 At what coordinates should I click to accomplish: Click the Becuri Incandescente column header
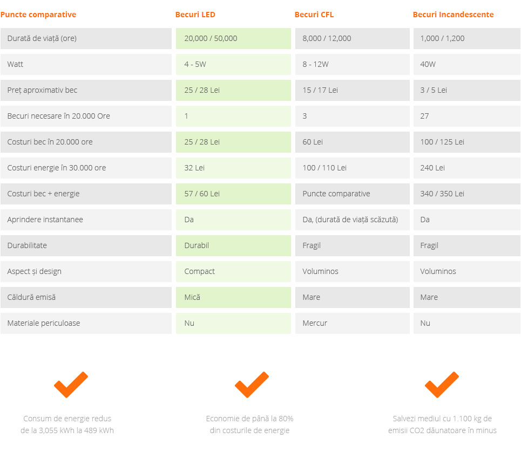click(x=453, y=15)
